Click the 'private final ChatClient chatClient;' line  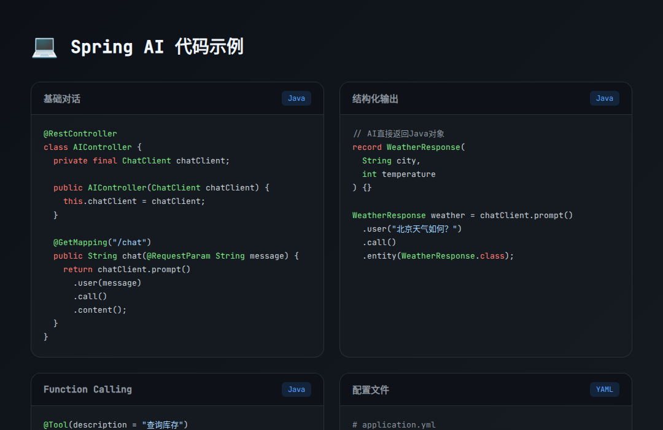pyautogui.click(x=141, y=161)
